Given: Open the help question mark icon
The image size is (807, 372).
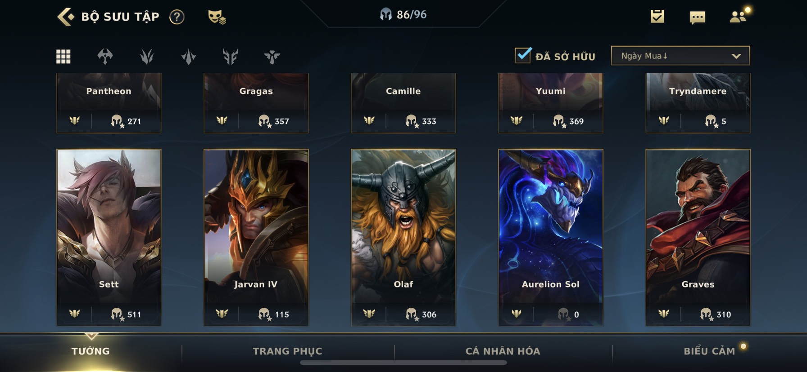Looking at the screenshot, I should 177,17.
